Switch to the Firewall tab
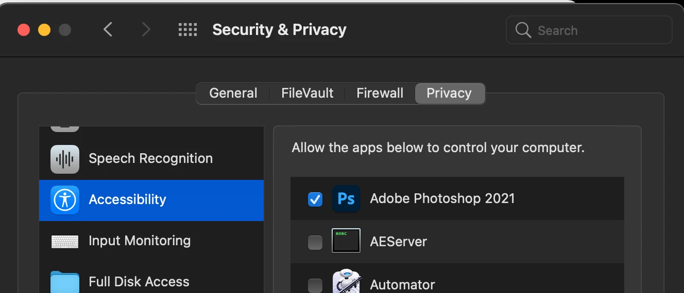684x293 pixels. tap(380, 93)
